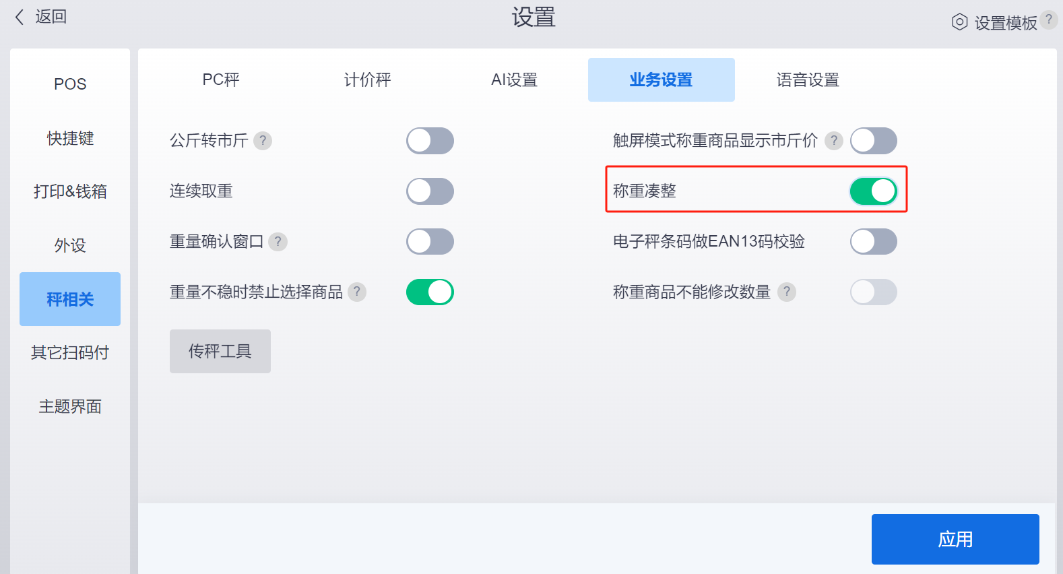1063x574 pixels.
Task: Click help icon beside 重量不稳时禁止选择商品
Action: (x=357, y=292)
